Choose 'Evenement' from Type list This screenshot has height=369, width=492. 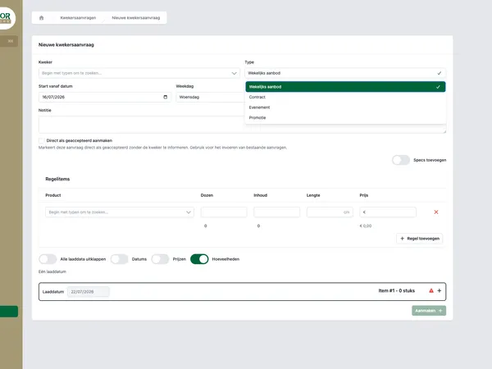pyautogui.click(x=345, y=107)
